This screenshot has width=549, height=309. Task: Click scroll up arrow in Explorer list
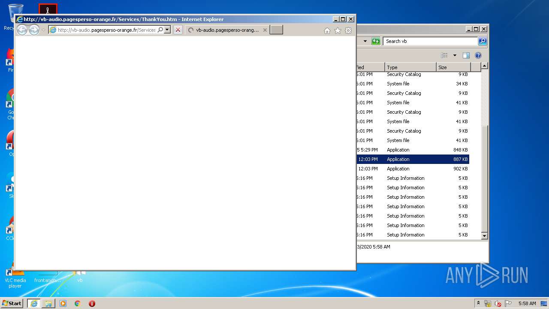pyautogui.click(x=484, y=66)
